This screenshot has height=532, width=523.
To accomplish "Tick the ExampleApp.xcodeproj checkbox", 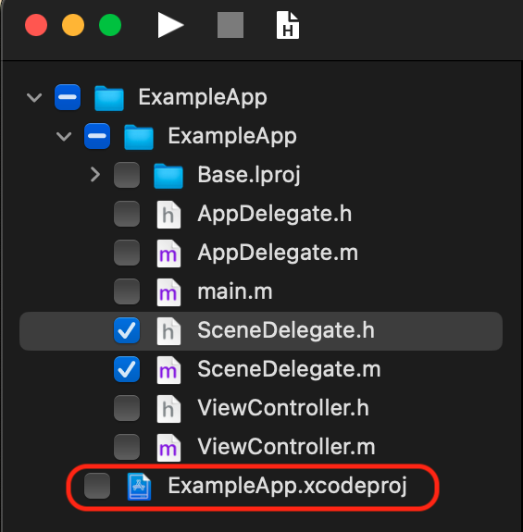I will pos(97,486).
